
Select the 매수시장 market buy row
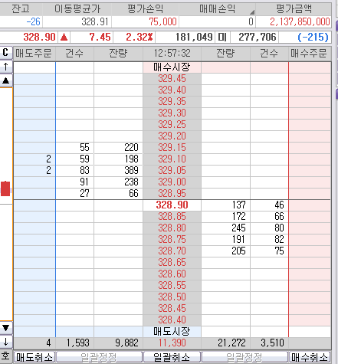(x=172, y=67)
